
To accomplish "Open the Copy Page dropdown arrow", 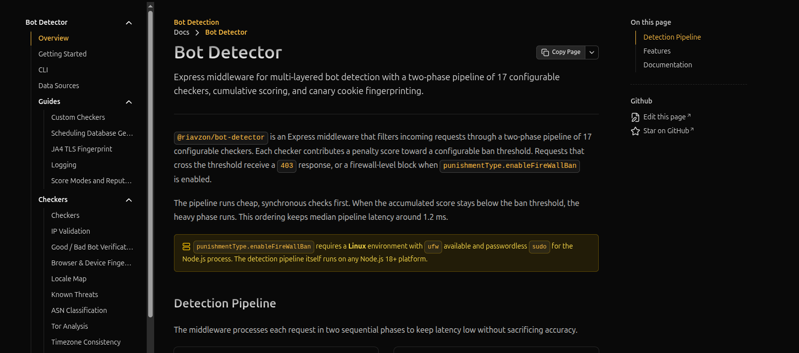I will click(591, 52).
